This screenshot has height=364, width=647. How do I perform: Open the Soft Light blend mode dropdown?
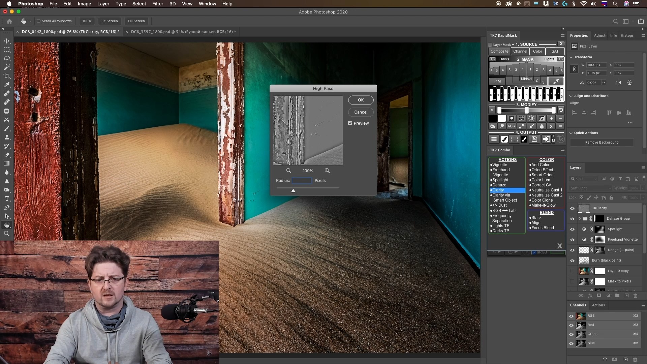pos(590,188)
